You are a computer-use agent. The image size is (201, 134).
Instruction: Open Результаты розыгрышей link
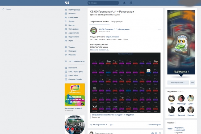(180, 129)
